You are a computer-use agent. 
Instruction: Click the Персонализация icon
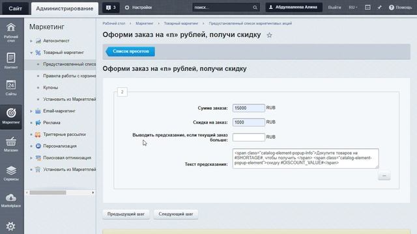click(38, 146)
